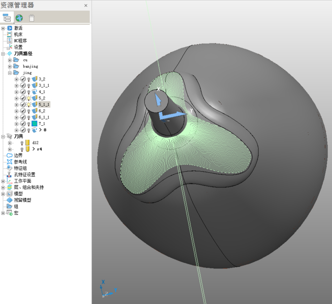This screenshot has width=332, height=304.
Task: Click the 边界 boundary cloud icon
Action: (10, 156)
